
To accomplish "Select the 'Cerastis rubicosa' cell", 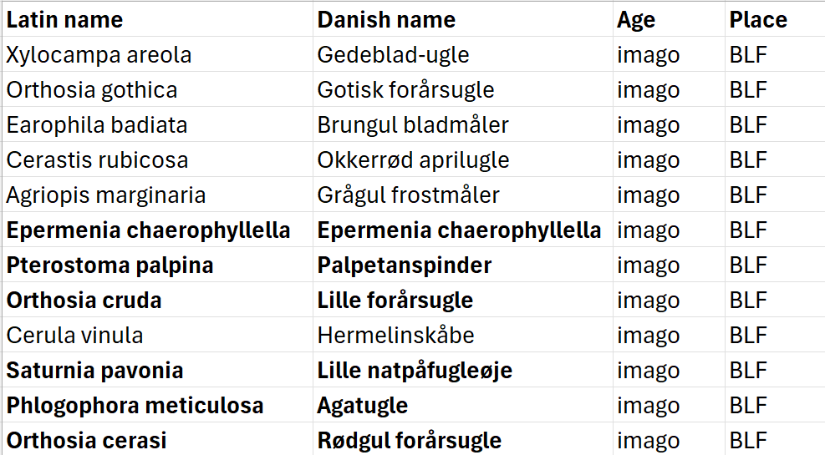I will point(98,160).
